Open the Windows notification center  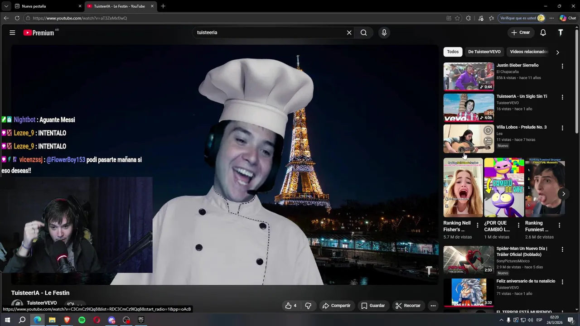[x=571, y=320]
